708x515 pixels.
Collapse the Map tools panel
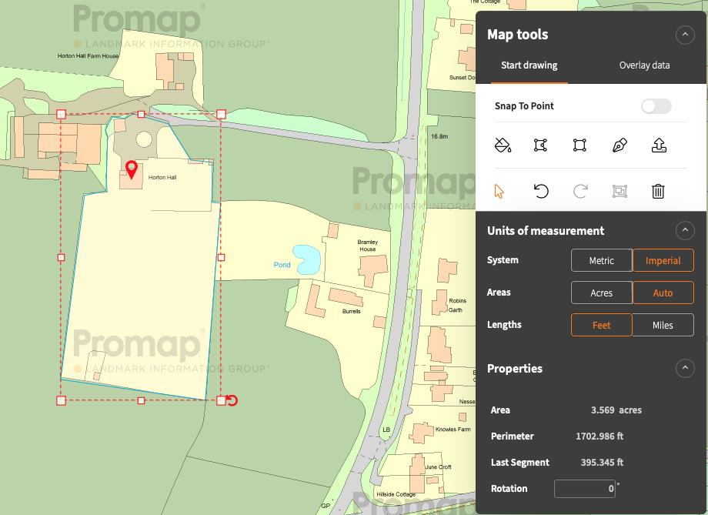coord(684,35)
